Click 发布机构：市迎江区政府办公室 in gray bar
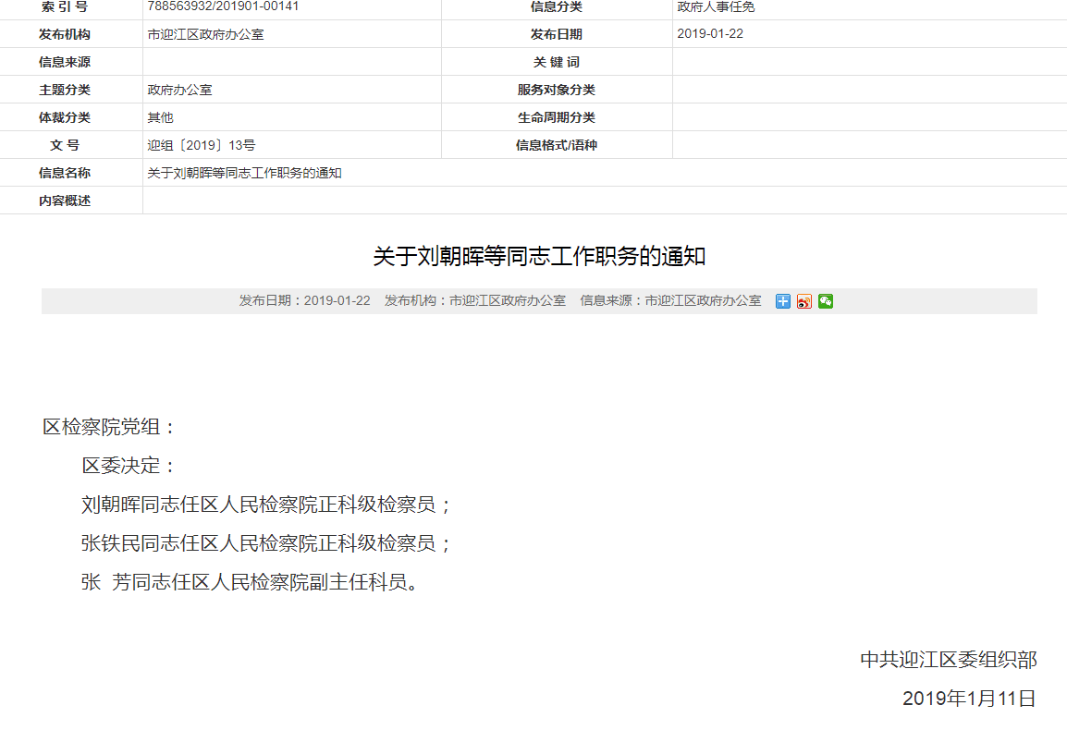 coord(475,300)
